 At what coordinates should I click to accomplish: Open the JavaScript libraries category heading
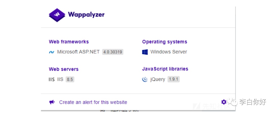point(165,69)
